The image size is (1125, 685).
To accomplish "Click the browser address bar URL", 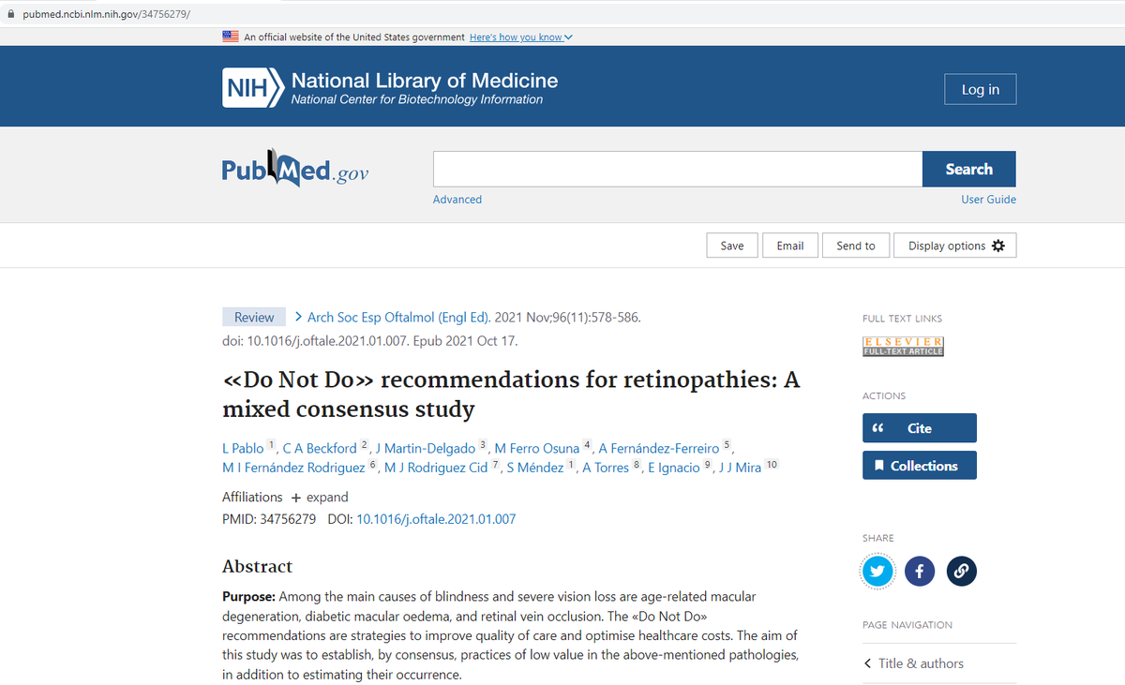I will pos(106,15).
